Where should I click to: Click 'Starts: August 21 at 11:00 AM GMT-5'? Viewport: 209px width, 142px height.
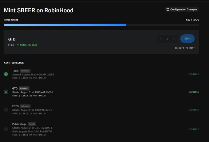click(33, 92)
